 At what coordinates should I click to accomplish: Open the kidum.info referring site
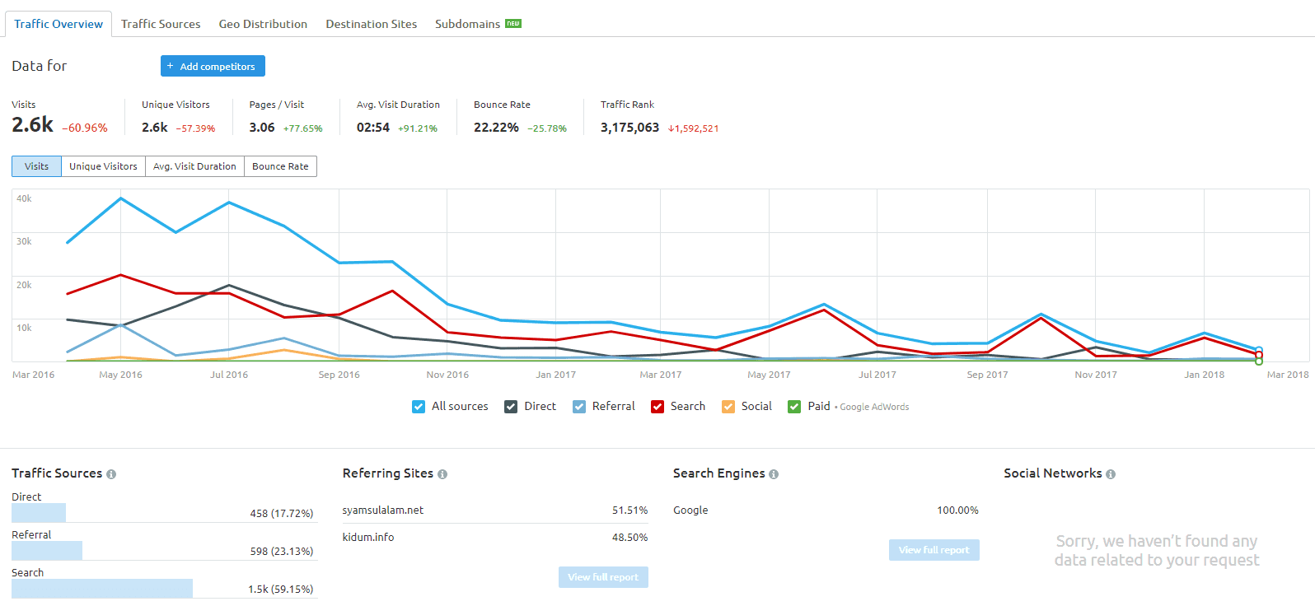click(x=368, y=538)
